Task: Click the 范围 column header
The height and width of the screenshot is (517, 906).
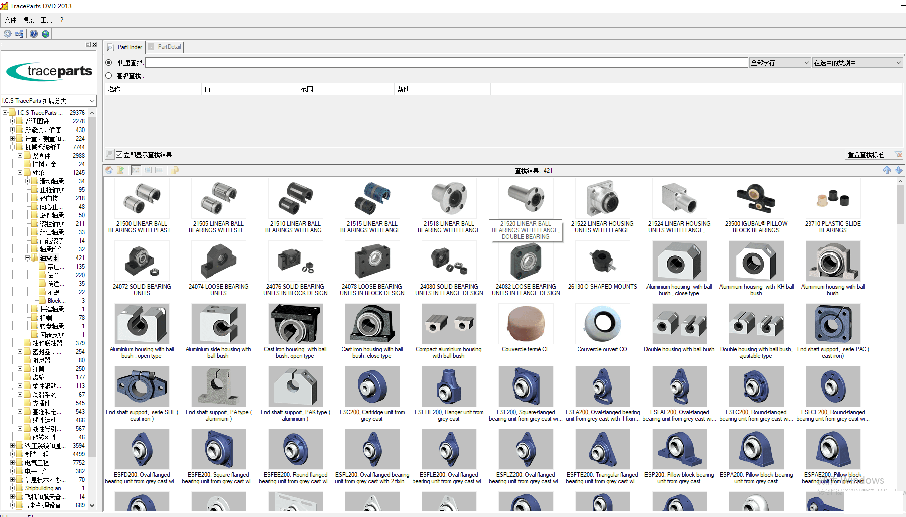Action: (346, 89)
